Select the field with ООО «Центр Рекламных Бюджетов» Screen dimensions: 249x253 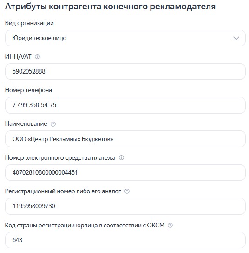tap(125, 139)
